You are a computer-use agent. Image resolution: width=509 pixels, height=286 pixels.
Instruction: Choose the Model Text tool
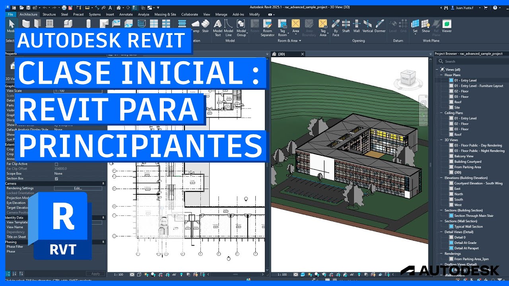pyautogui.click(x=218, y=27)
